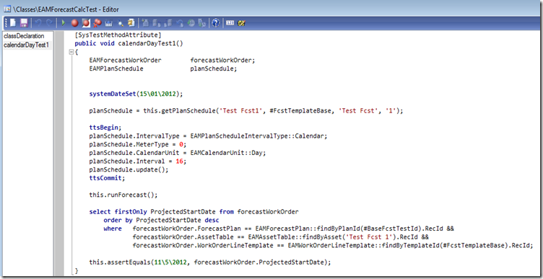Image resolution: width=543 pixels, height=279 pixels.
Task: Click the planSchedule.MeterType = 0 line
Action: pos(138,144)
